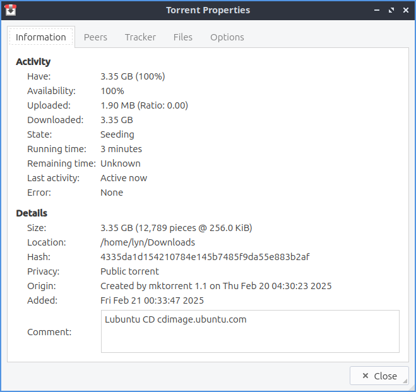Image resolution: width=416 pixels, height=392 pixels.
Task: Select the Information tab
Action: click(41, 37)
